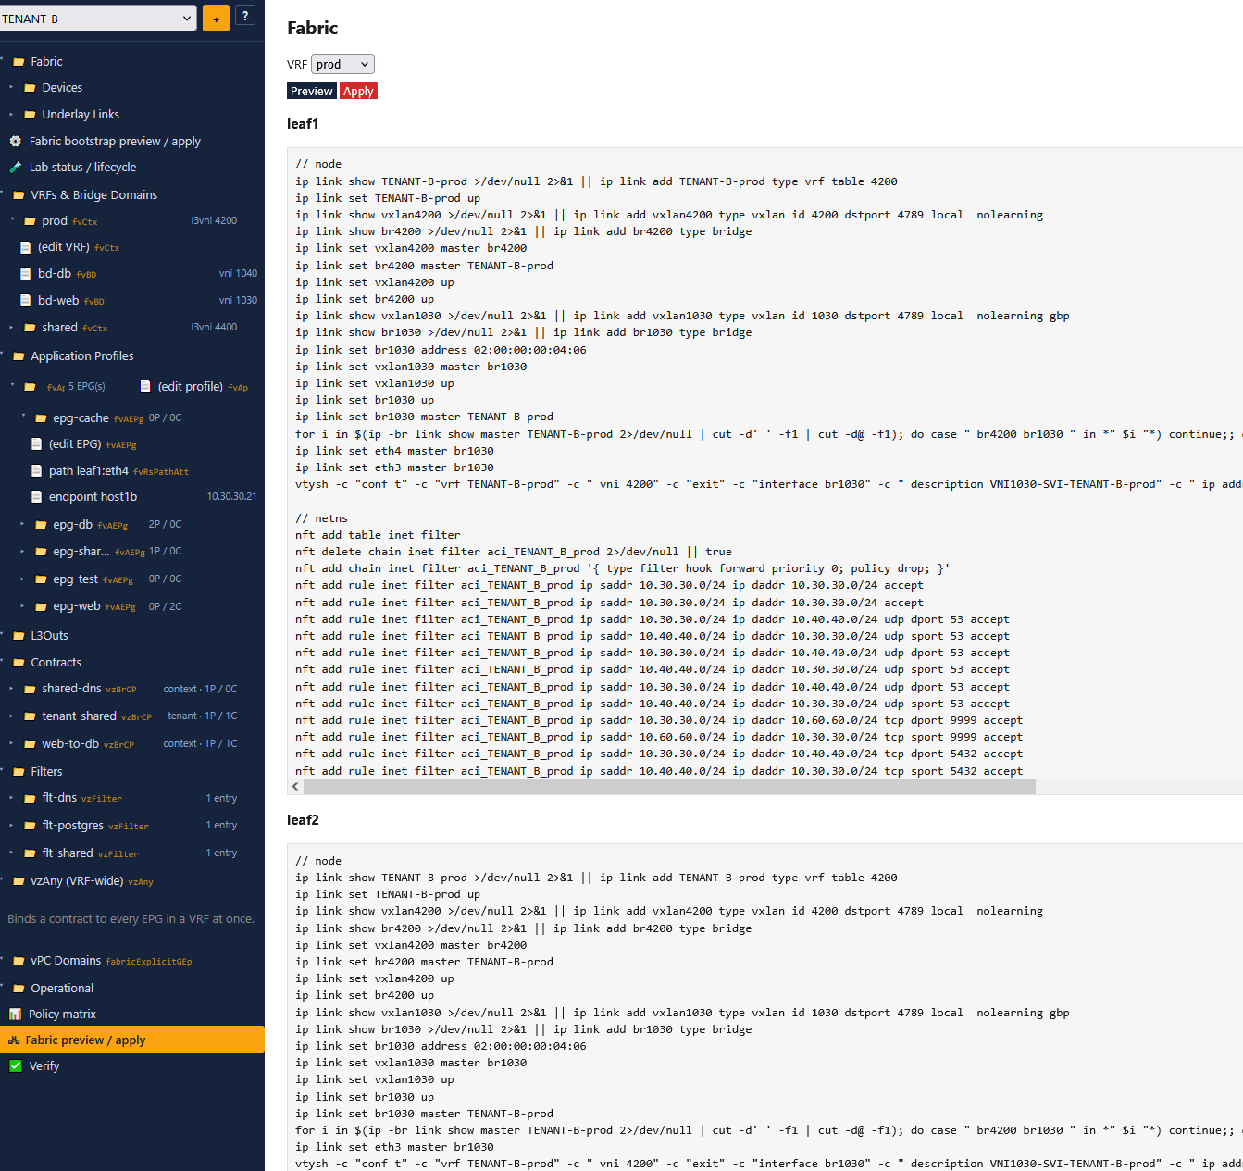
Task: Open the Lab status test tube icon
Action: [x=15, y=168]
